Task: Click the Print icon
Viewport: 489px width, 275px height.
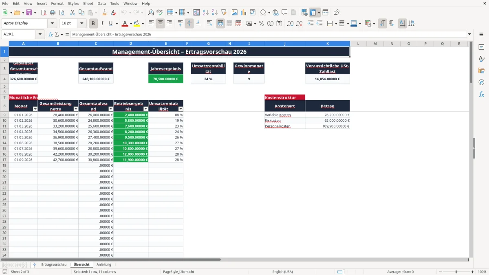Action: point(53,13)
